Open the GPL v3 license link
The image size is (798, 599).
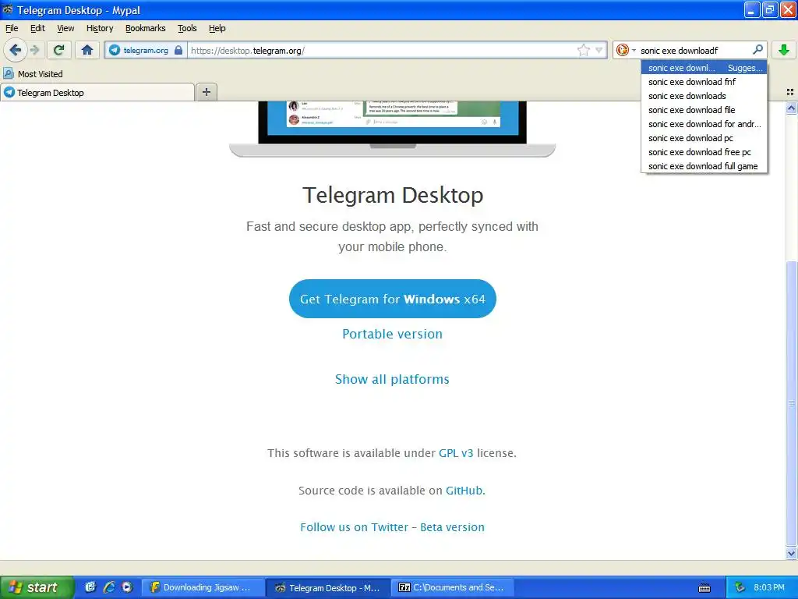pyautogui.click(x=456, y=453)
